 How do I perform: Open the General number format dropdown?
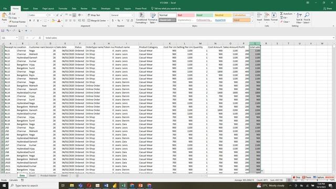coord(132,15)
